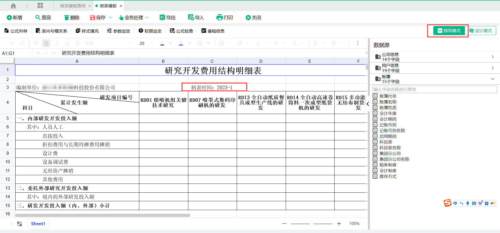The width and height of the screenshot is (500, 233).
Task: Switch to Preview Mode (预览模式)
Action: tap(449, 31)
